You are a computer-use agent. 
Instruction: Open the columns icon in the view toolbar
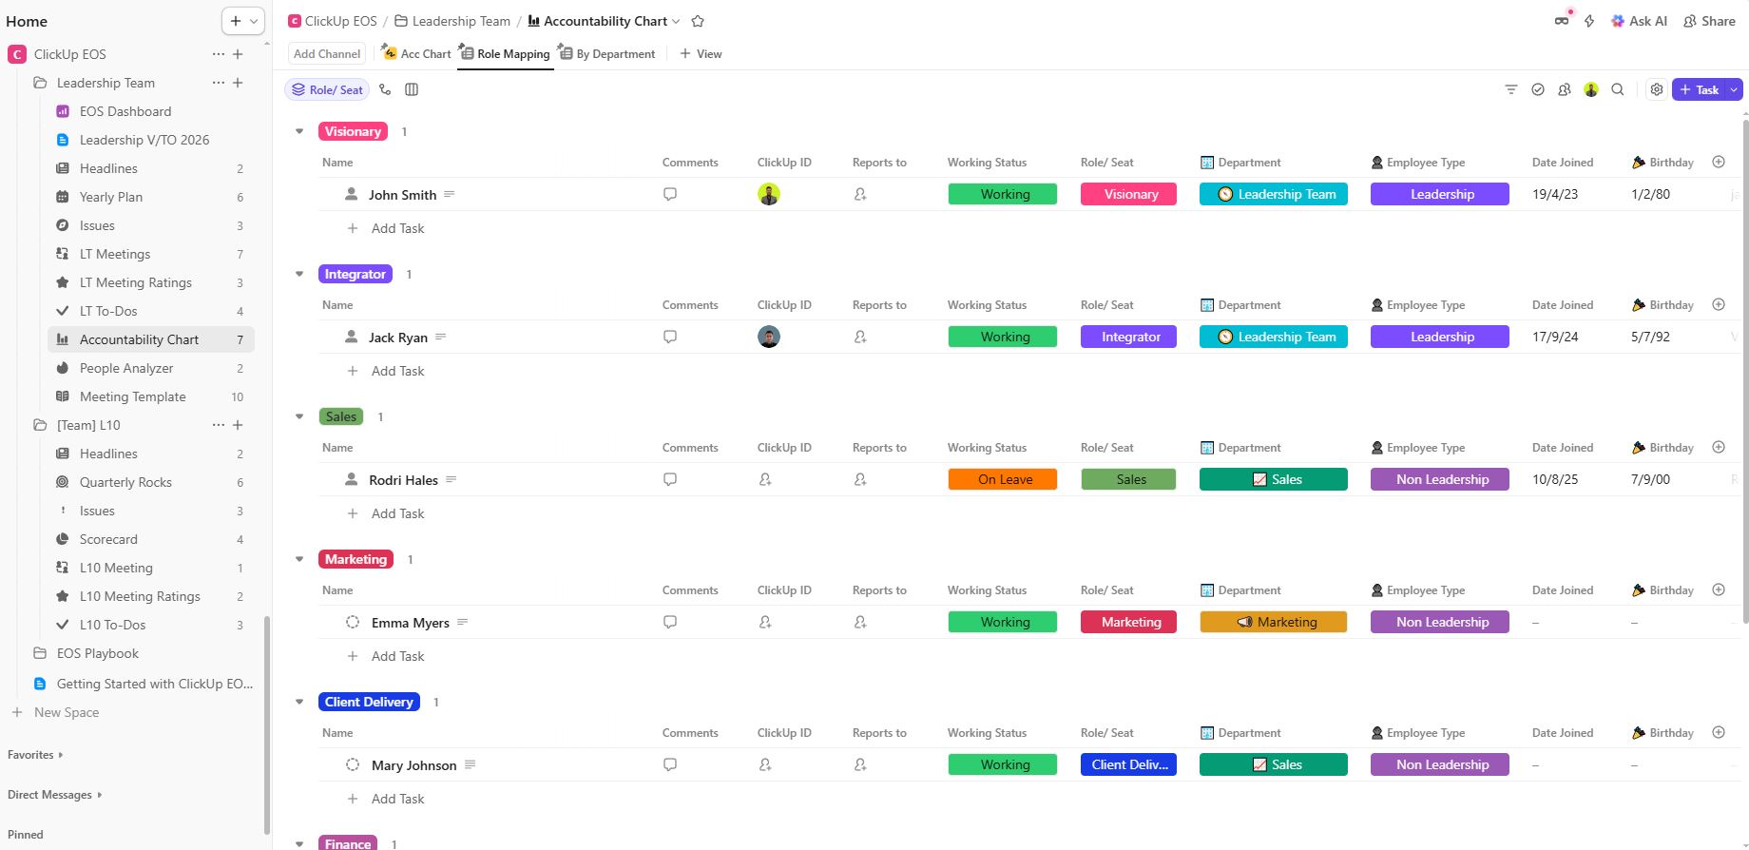tap(412, 89)
